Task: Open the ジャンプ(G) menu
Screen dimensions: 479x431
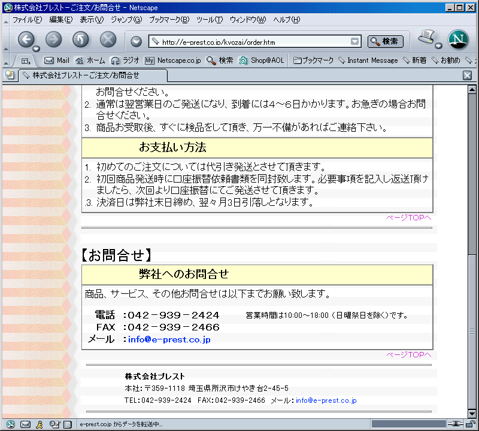Action: pos(126,20)
